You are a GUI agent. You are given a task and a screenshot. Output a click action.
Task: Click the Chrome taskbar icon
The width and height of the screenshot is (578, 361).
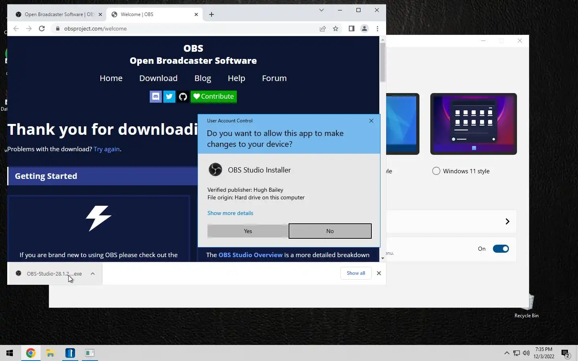tap(31, 353)
